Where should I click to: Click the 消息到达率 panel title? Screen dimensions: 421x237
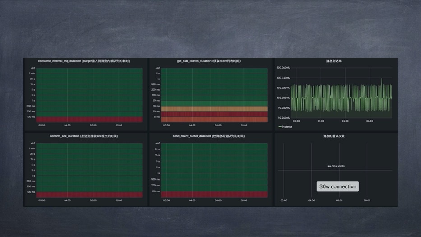(x=333, y=61)
